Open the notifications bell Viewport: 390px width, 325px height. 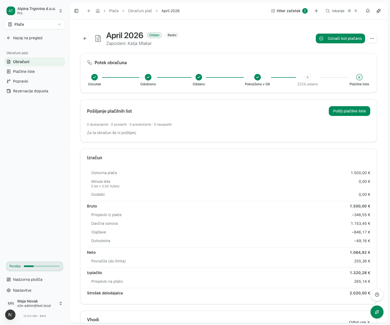tap(368, 11)
